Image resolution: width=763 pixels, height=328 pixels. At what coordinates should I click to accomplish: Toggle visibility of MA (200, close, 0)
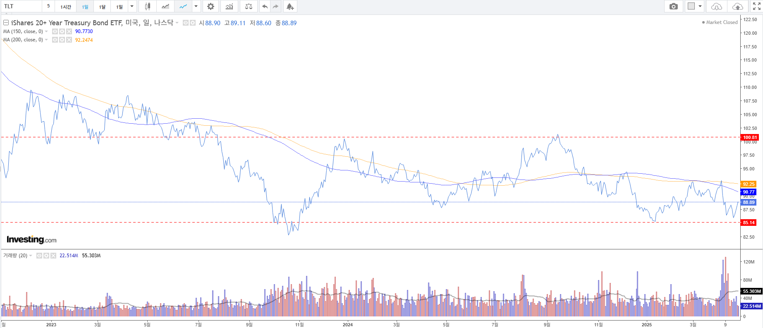(55, 40)
